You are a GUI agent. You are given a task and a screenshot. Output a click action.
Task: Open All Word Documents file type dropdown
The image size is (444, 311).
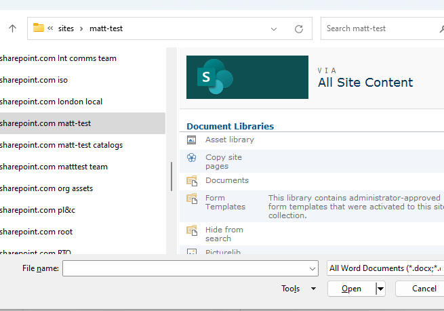click(x=385, y=268)
